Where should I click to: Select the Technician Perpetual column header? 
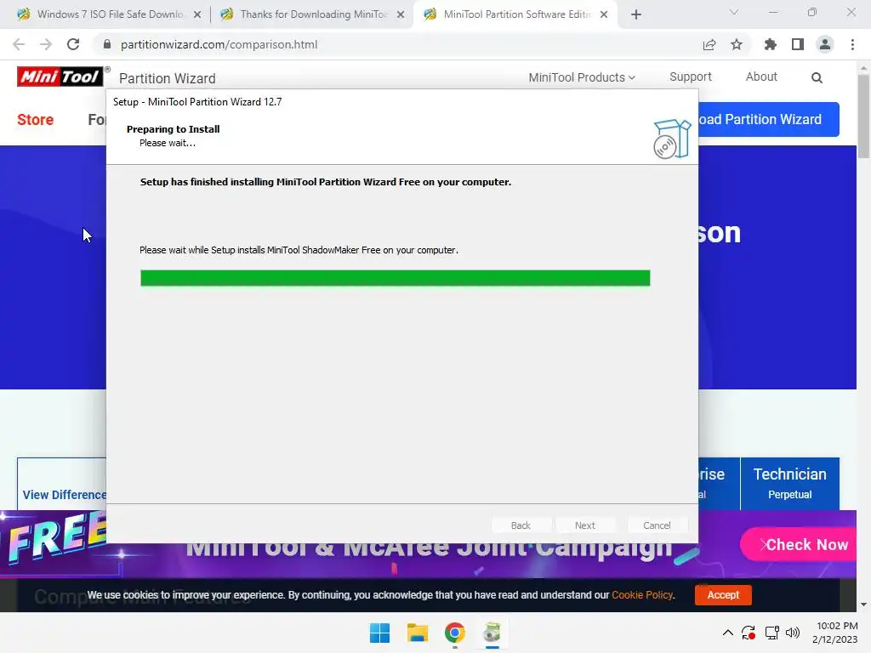[x=790, y=483]
